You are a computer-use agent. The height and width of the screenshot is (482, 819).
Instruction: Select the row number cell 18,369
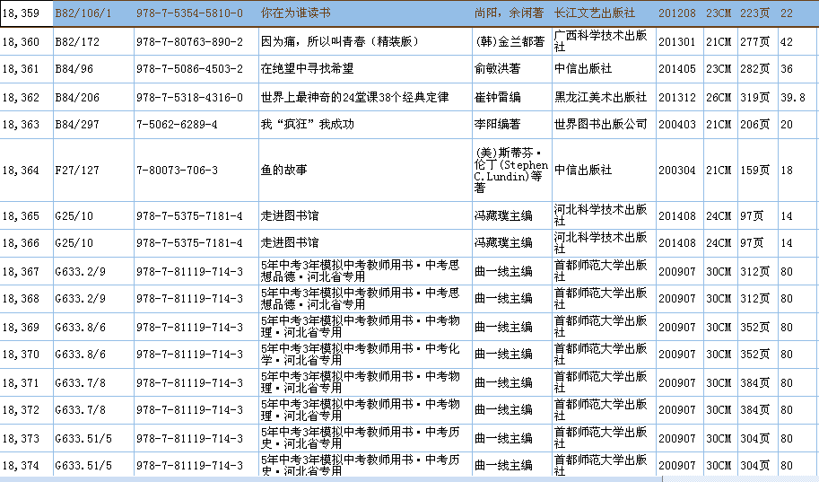pos(27,327)
